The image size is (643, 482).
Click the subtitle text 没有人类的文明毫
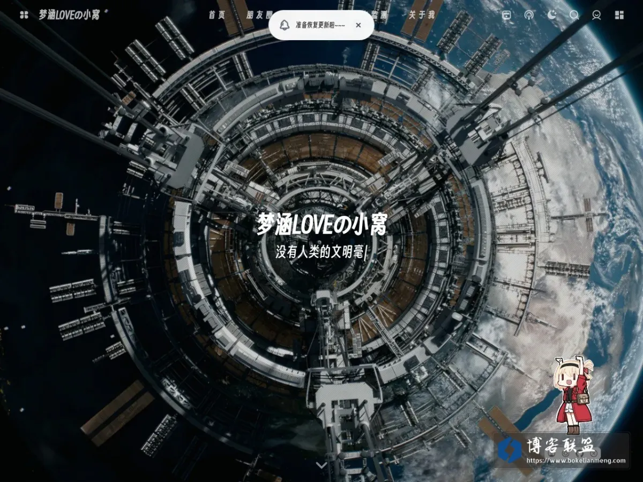pyautogui.click(x=319, y=252)
